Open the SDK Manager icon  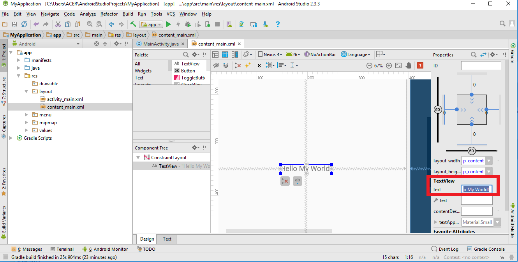click(x=266, y=24)
